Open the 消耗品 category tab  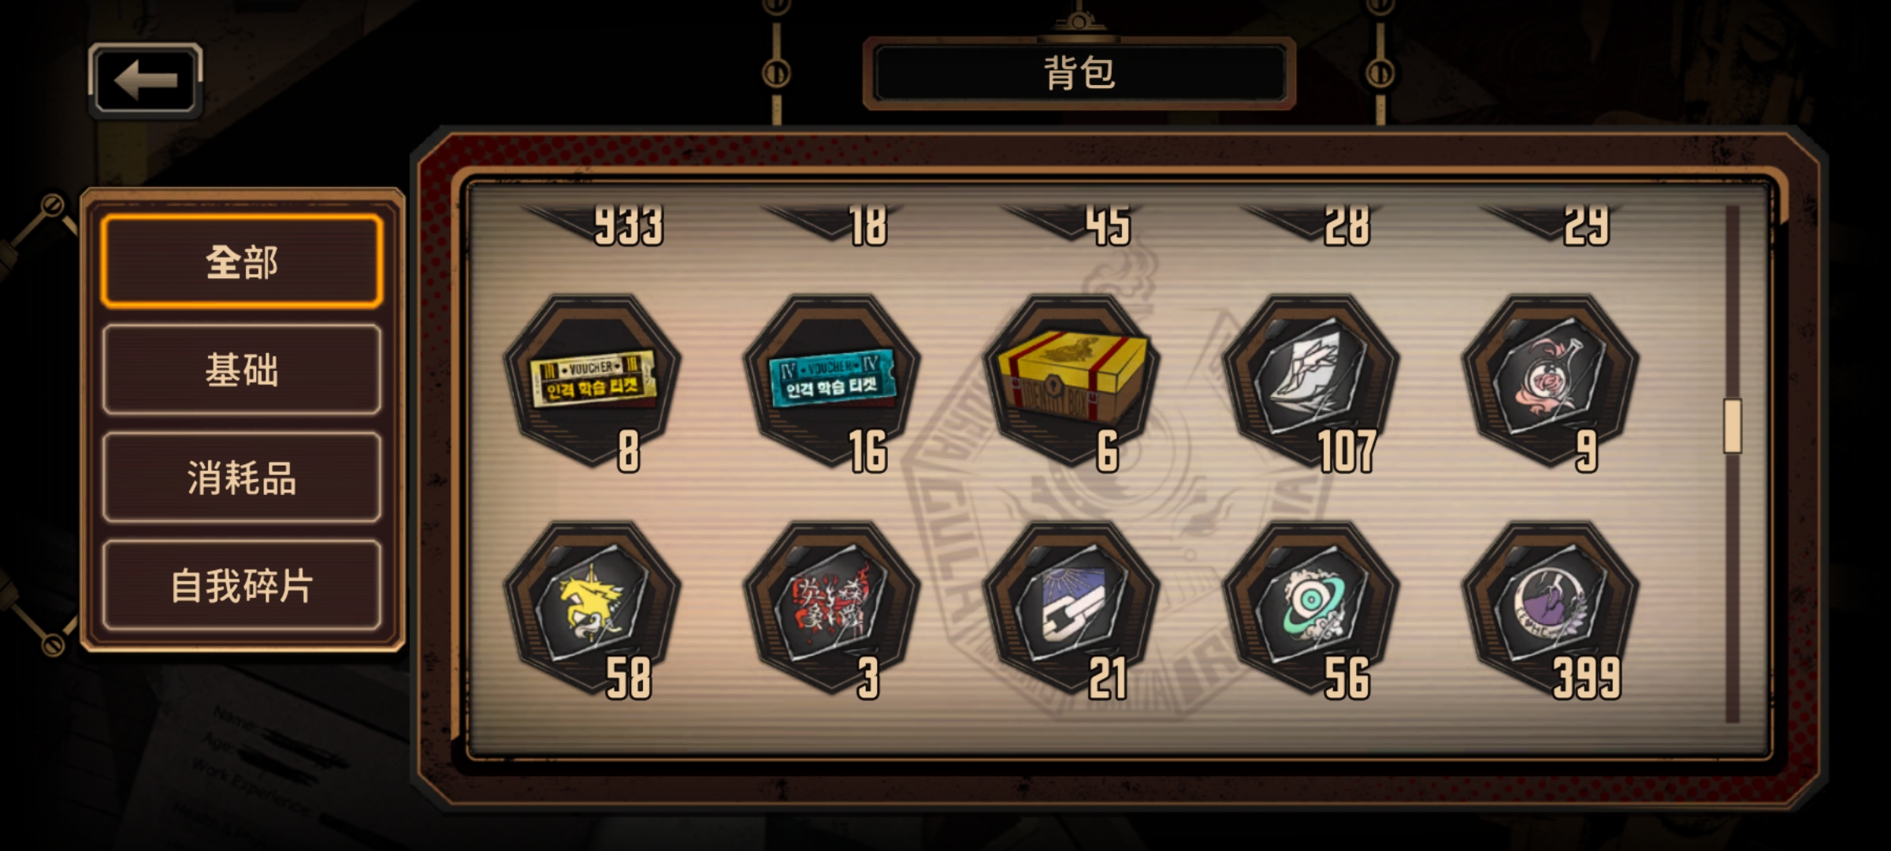tap(242, 478)
